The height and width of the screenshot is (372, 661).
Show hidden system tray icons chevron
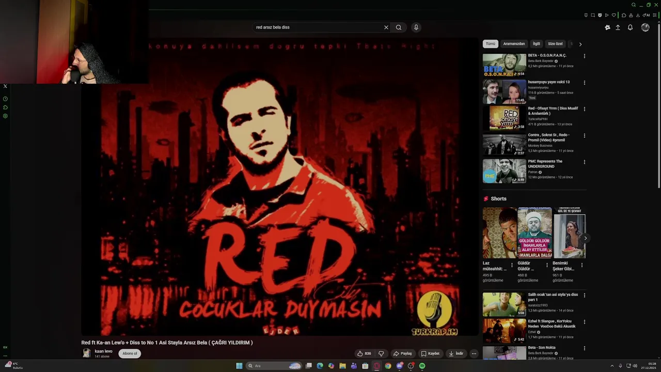click(612, 366)
